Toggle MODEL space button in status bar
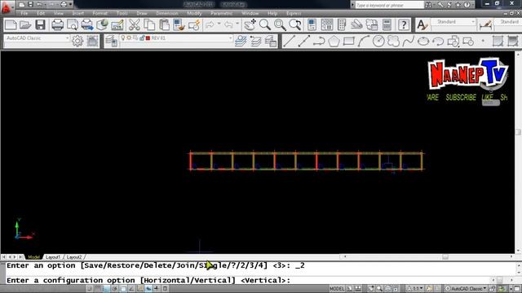 point(337,288)
